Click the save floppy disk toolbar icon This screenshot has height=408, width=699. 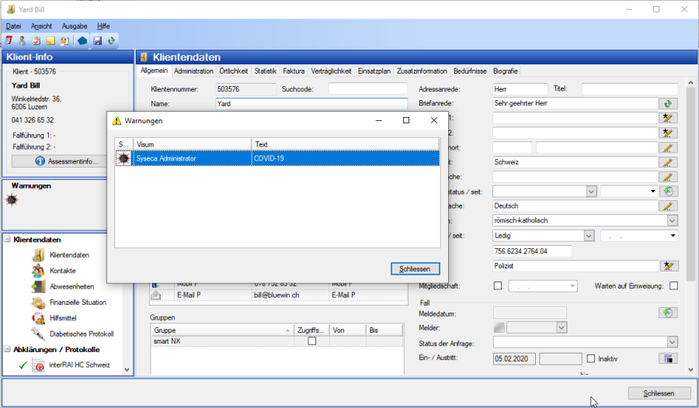click(98, 40)
